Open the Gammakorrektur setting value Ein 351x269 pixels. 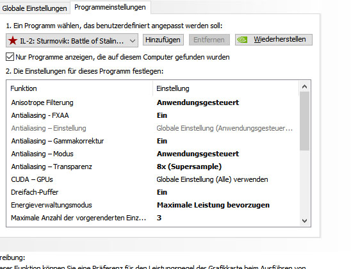click(x=162, y=141)
